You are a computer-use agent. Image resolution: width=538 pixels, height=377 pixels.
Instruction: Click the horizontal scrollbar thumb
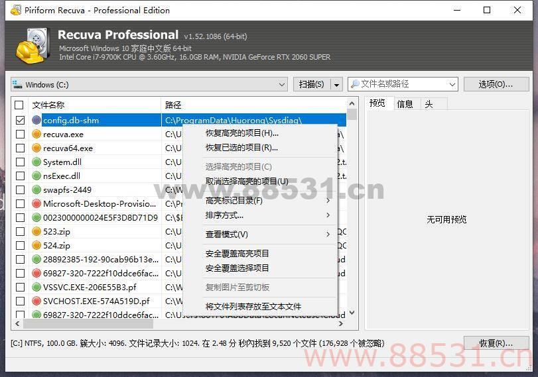(88, 323)
